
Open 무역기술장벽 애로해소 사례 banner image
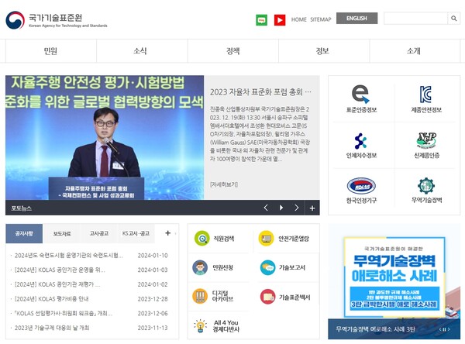click(394, 277)
